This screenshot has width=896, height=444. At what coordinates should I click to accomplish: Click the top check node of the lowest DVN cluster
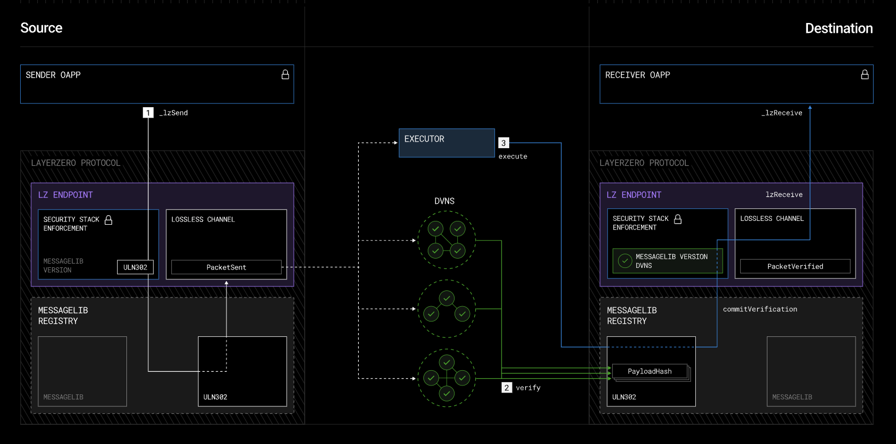pos(447,362)
